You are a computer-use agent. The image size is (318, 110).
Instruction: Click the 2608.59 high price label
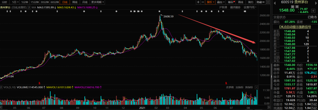(168, 16)
